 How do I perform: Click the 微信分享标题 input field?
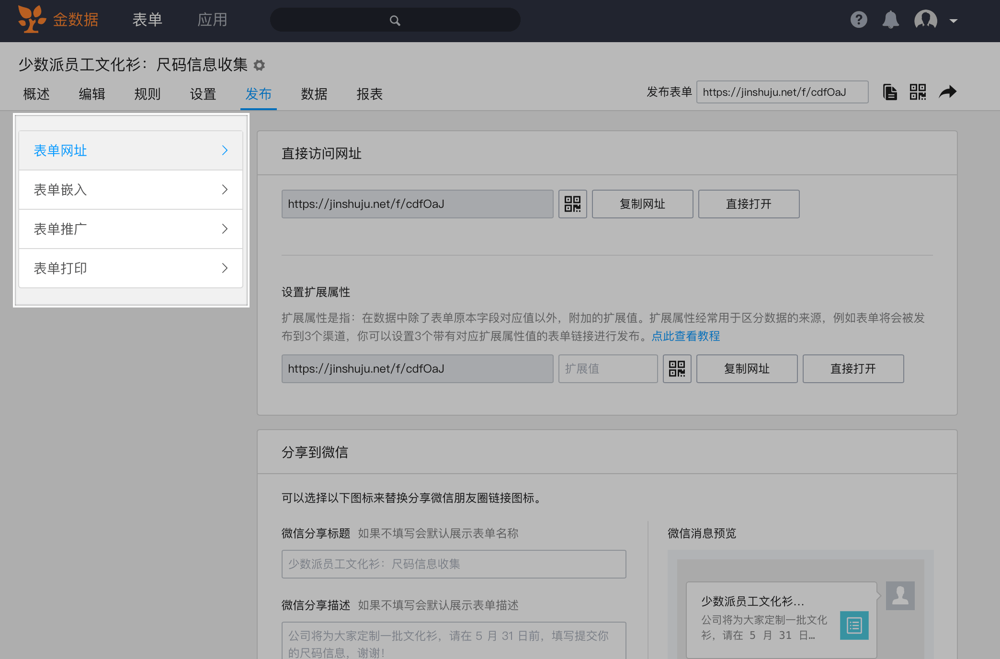click(454, 564)
